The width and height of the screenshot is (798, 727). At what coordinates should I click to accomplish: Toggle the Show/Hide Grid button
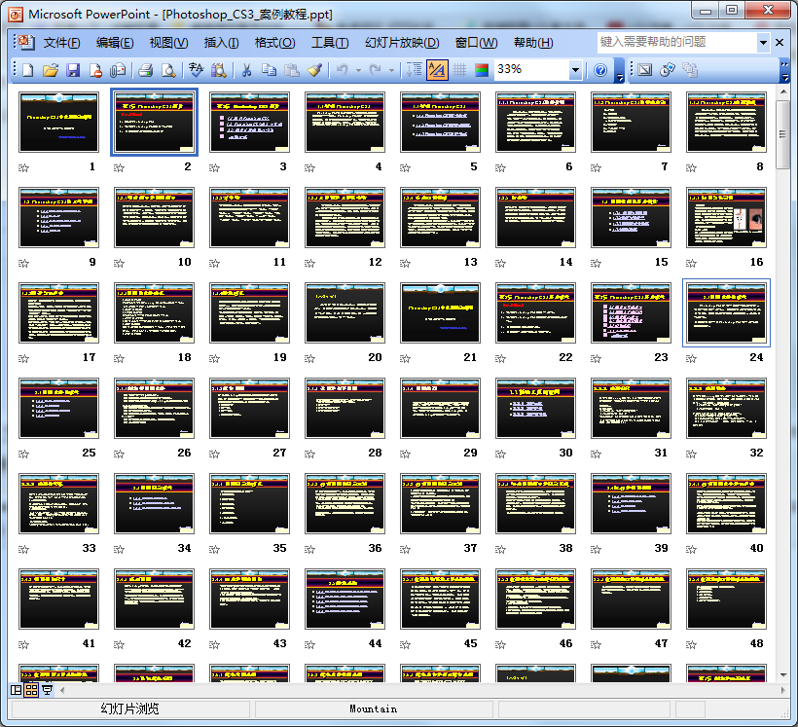[x=459, y=70]
